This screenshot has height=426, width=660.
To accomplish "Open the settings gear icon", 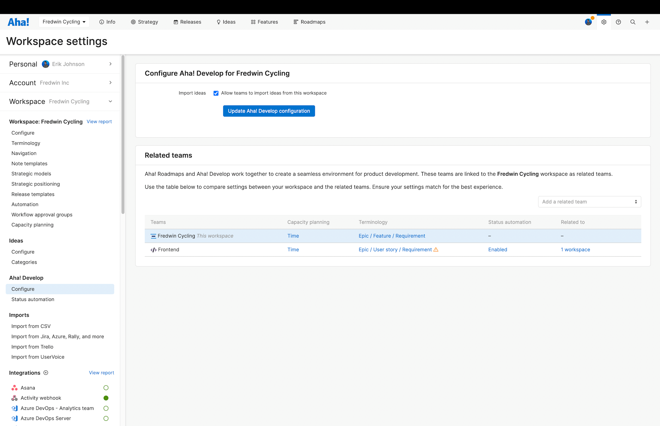I will point(604,22).
